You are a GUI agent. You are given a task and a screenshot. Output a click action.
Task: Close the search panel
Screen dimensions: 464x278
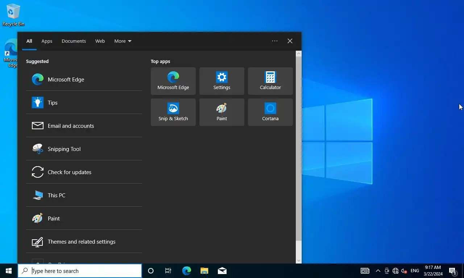coord(290,41)
